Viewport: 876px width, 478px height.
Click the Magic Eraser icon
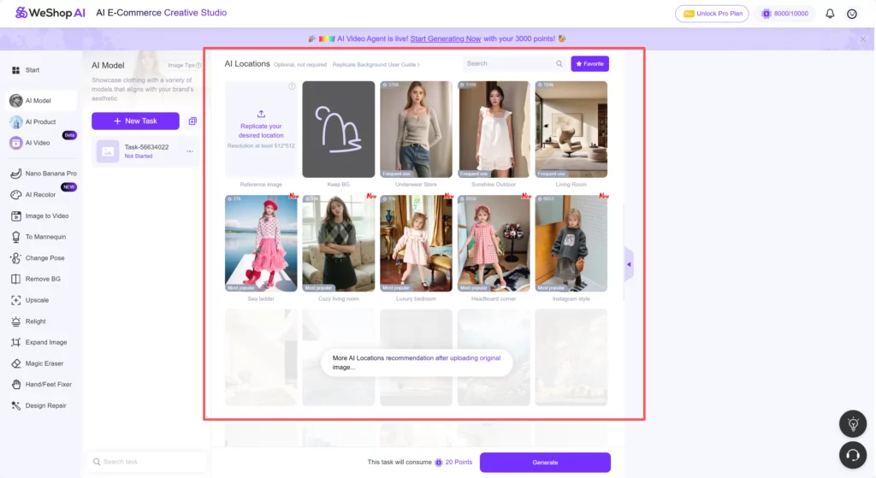coord(15,363)
